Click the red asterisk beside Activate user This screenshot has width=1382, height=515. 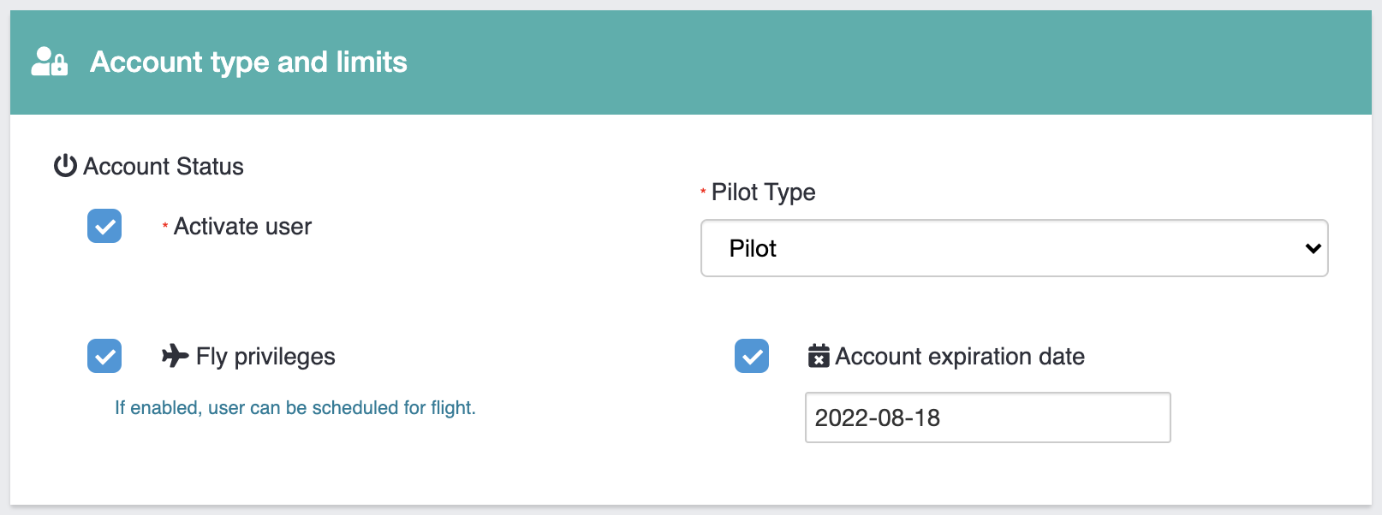(x=164, y=226)
